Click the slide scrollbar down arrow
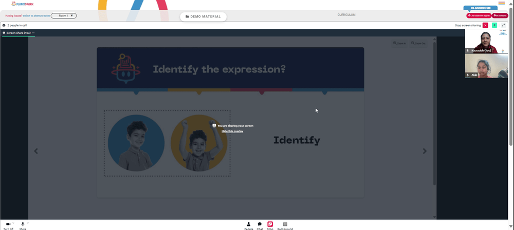Viewport: 514px width, 230px height. [x=435, y=217]
